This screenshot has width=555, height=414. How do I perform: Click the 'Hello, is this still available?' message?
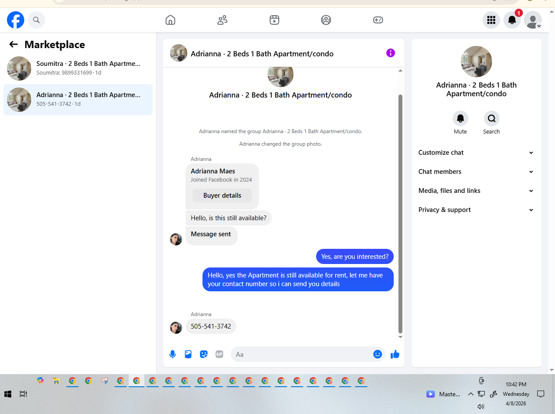229,218
